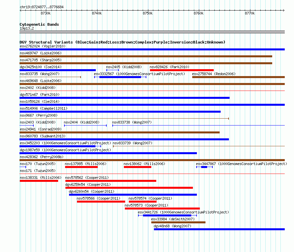Click the dgv571n67 (Park2010) label
The width and height of the screenshot is (294, 252).
[40, 95]
